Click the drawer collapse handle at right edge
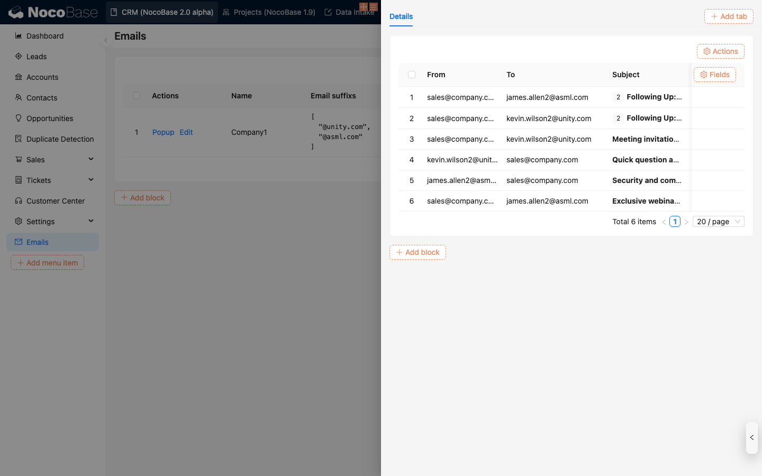 point(751,437)
